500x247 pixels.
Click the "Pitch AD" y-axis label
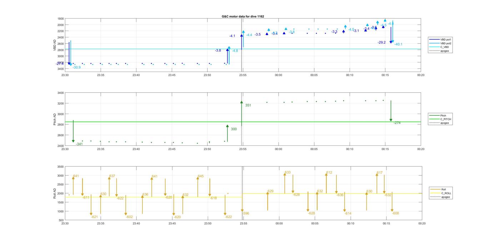(x=55, y=119)
